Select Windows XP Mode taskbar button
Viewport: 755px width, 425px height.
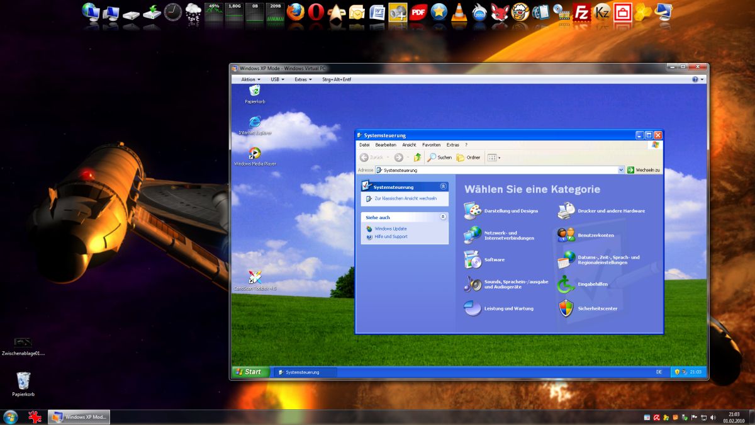coord(79,417)
